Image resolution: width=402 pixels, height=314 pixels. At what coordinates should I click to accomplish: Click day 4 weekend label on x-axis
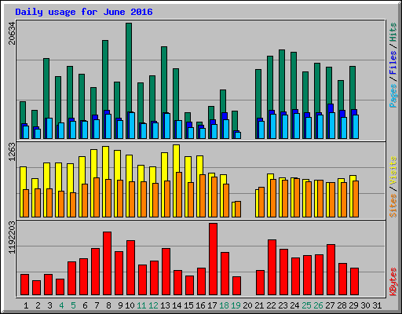click(x=61, y=305)
